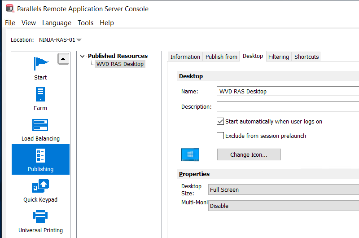Open the Location NINJA-RAS-01 dropdown
Image resolution: width=359 pixels, height=238 pixels.
point(79,40)
